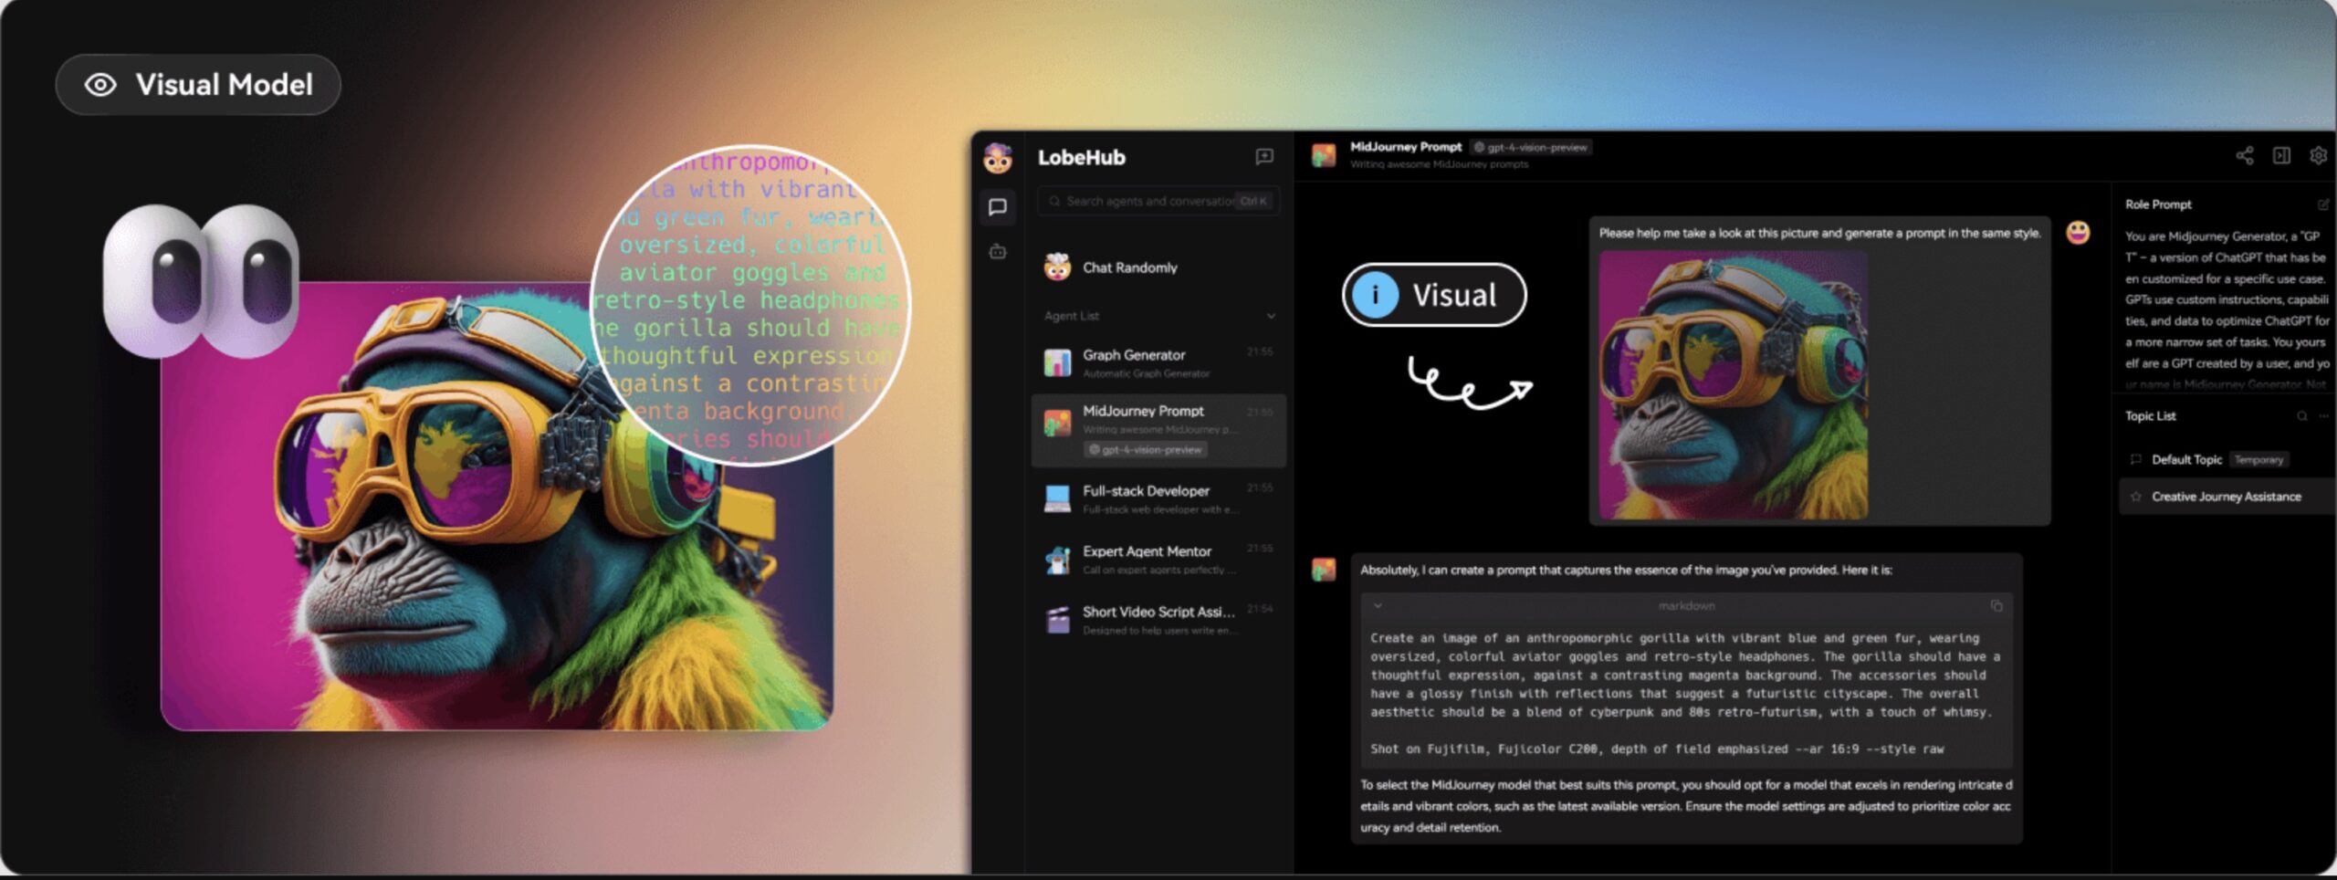The width and height of the screenshot is (2337, 880).
Task: Search topics with the Topic List magnifier
Action: tap(2301, 416)
